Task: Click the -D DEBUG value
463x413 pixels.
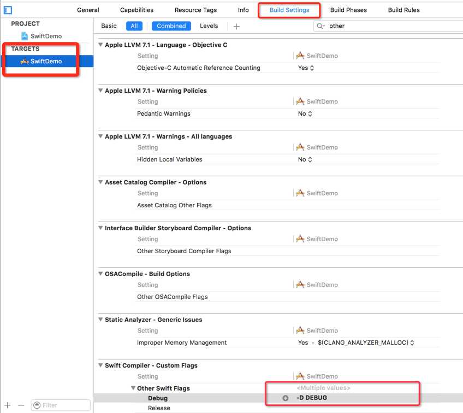Action: 312,398
